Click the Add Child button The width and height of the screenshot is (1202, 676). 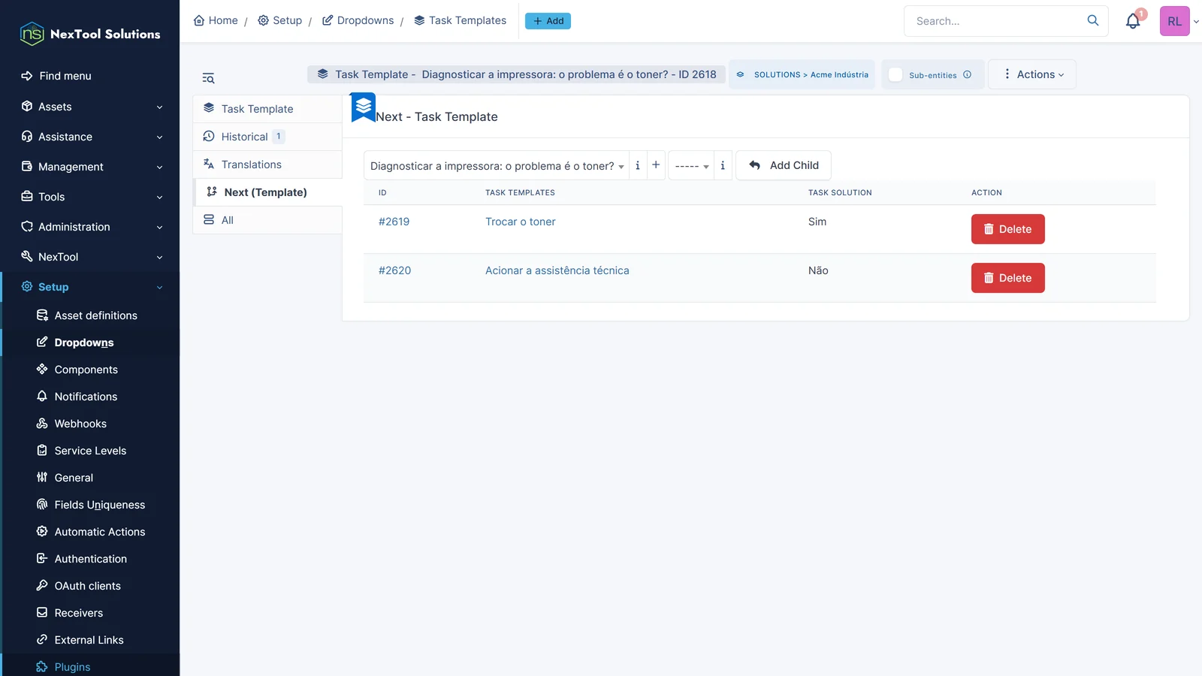[x=784, y=165]
